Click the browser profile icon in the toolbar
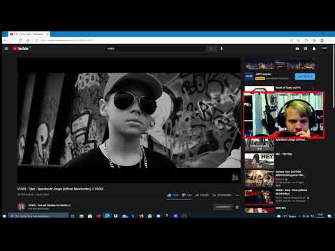Viewport: 335px width, 251px height. (322, 40)
